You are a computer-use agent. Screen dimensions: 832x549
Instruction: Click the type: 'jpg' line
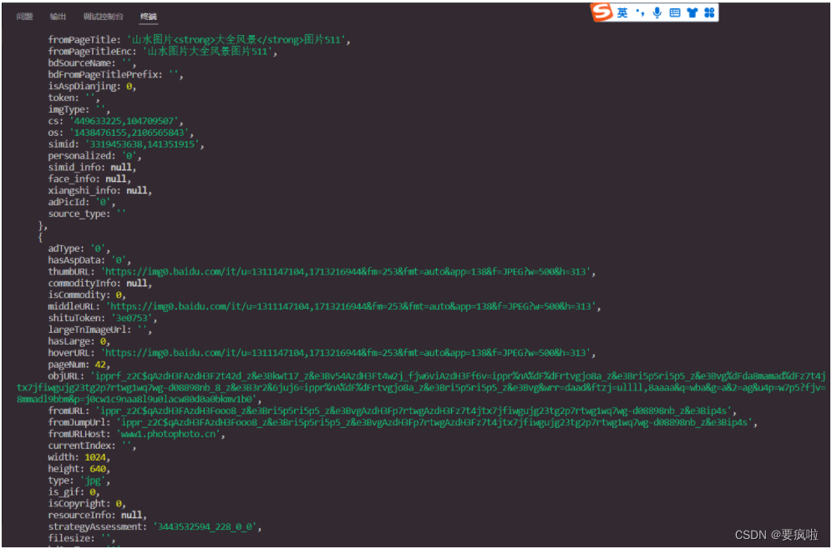79,481
